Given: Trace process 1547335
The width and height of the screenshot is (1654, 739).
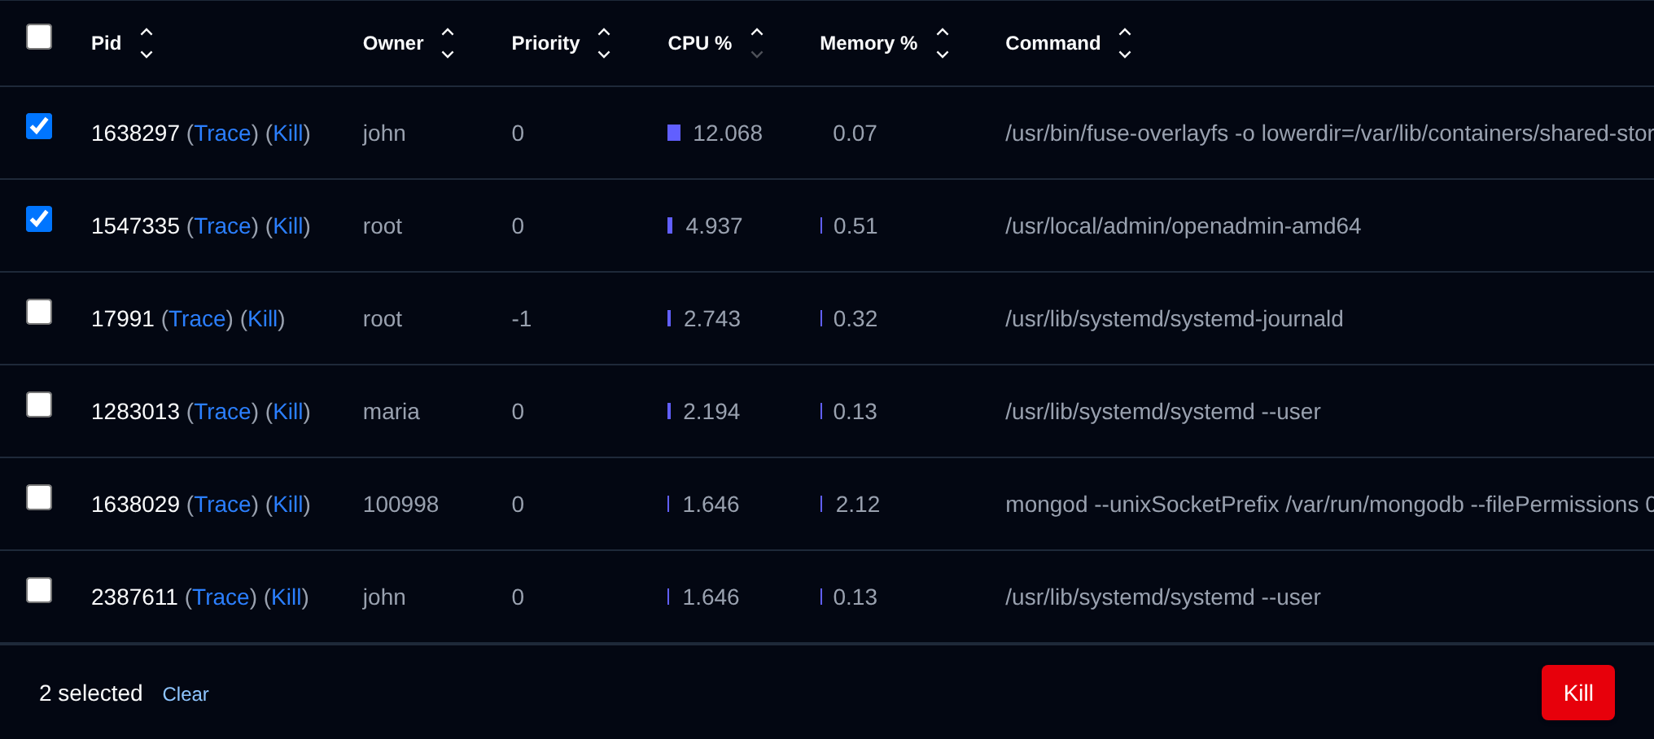Looking at the screenshot, I should pos(222,226).
